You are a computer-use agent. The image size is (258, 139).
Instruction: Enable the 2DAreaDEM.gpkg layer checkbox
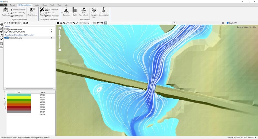[5, 29]
